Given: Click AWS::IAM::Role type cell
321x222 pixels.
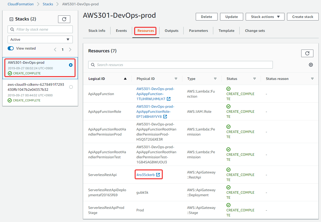Looking at the screenshot, I should tap(199, 112).
